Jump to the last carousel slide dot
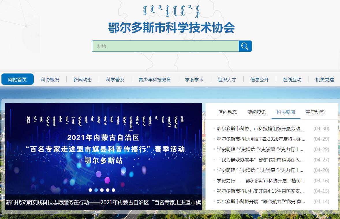The width and height of the screenshot is (340, 219). (x=113, y=190)
